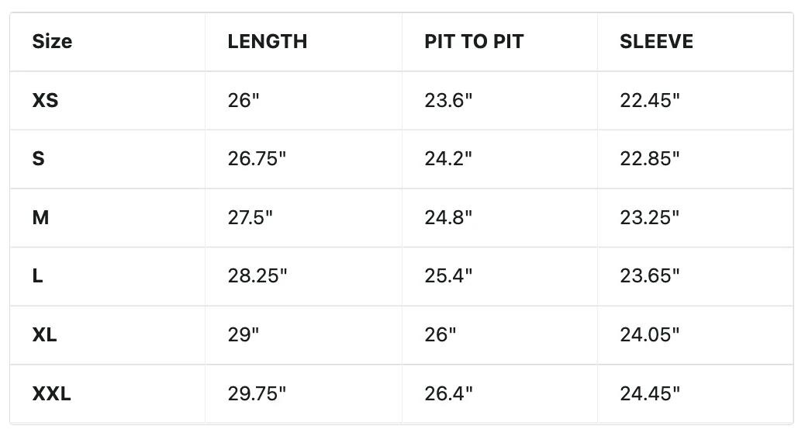The width and height of the screenshot is (805, 436).
Task: Click the 26.4" pit to pit cell
Action: click(x=448, y=394)
